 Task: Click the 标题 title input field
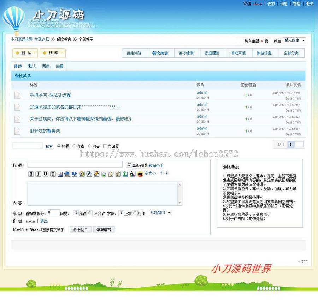click(75, 164)
